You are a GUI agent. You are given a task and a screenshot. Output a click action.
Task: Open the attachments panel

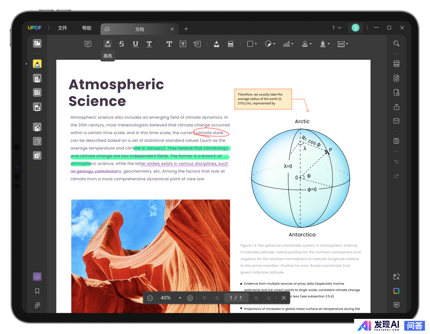point(37,305)
